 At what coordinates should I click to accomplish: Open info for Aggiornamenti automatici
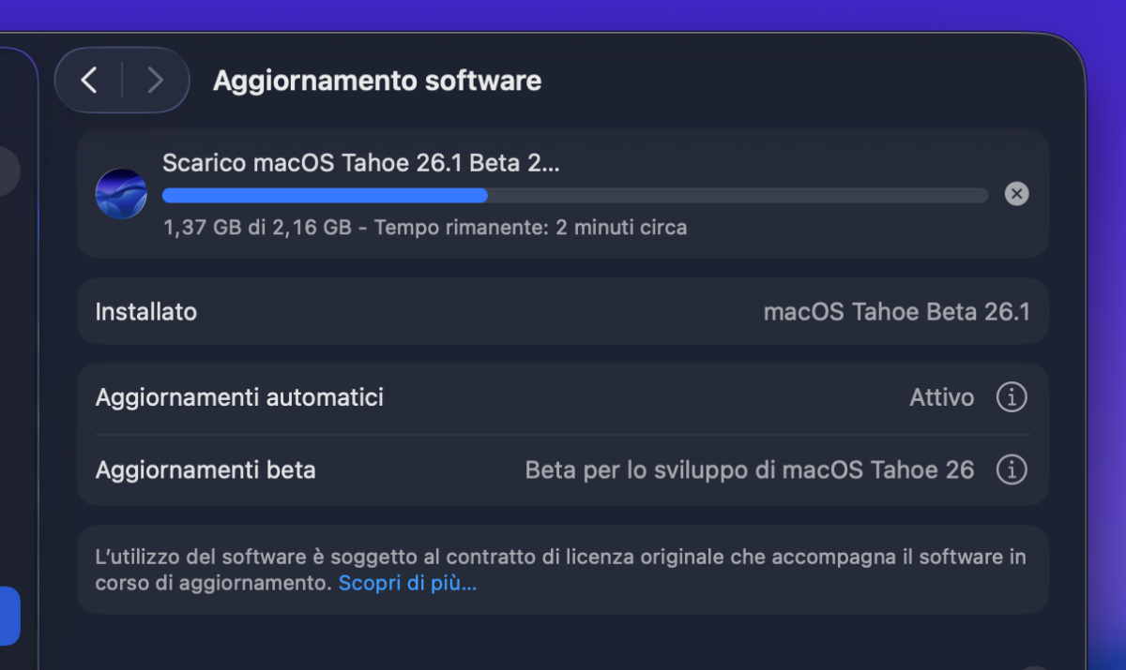(x=1011, y=397)
